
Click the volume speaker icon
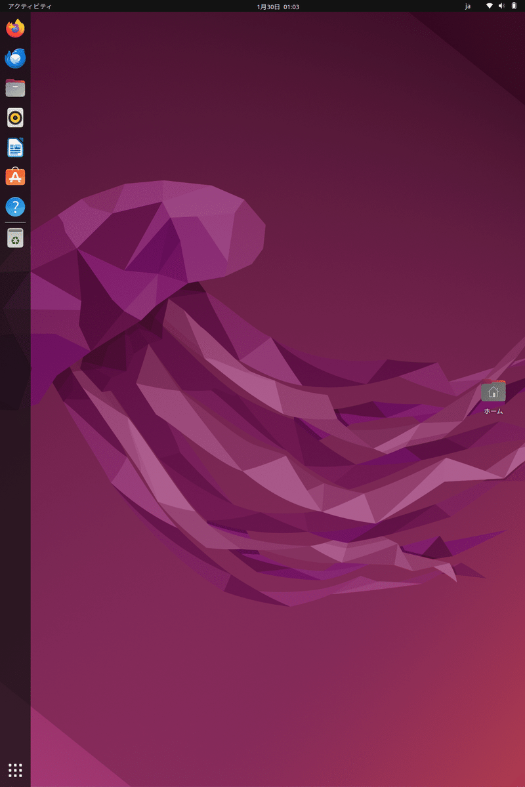501,6
